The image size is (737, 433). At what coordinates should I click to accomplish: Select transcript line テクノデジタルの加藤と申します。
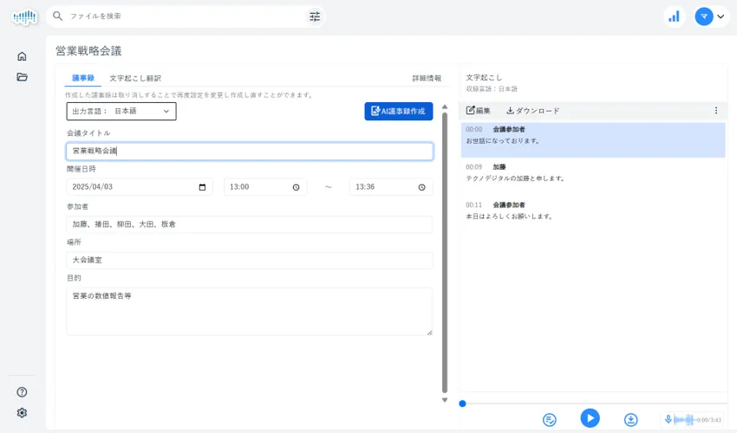click(x=515, y=178)
